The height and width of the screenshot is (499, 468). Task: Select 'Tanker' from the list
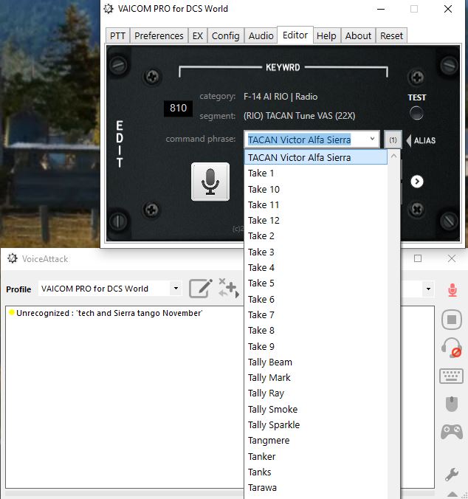(x=316, y=456)
